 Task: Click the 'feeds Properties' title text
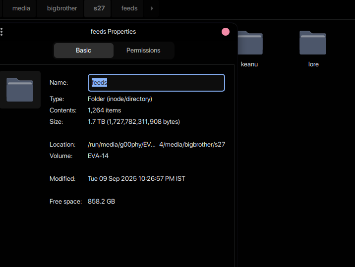(x=113, y=31)
